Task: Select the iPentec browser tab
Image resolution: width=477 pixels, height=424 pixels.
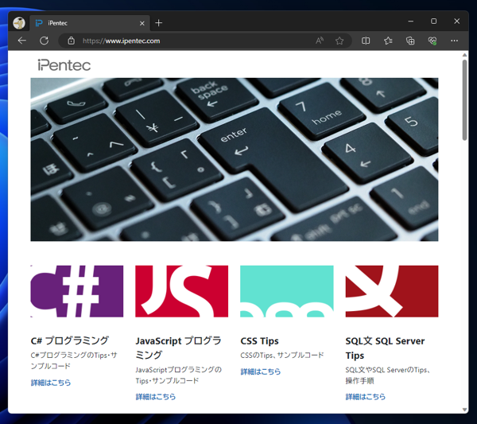Action: [90, 23]
